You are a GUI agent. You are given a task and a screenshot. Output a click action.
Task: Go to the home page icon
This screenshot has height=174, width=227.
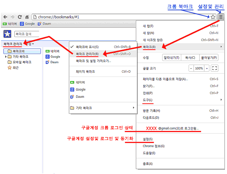click(27, 17)
